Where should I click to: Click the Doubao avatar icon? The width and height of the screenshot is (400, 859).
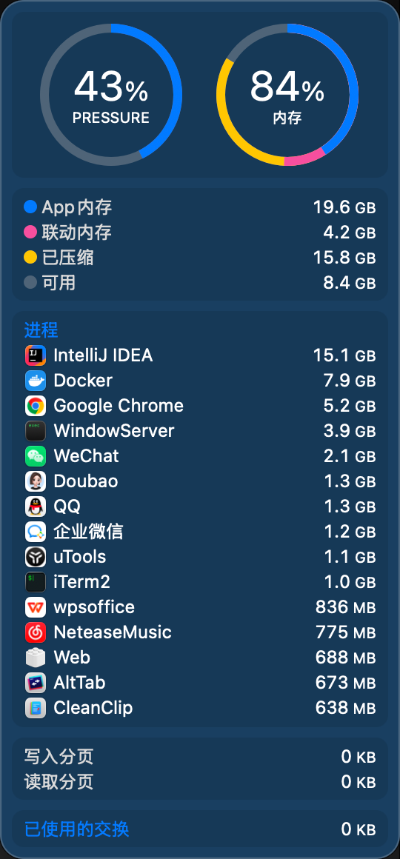(36, 481)
